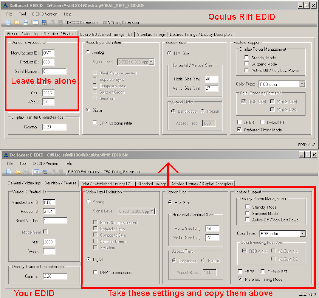Open Tool menu in REAL_RIFT_EDID window
Image resolution: width=319 pixels, height=298 pixels.
coord(22,14)
